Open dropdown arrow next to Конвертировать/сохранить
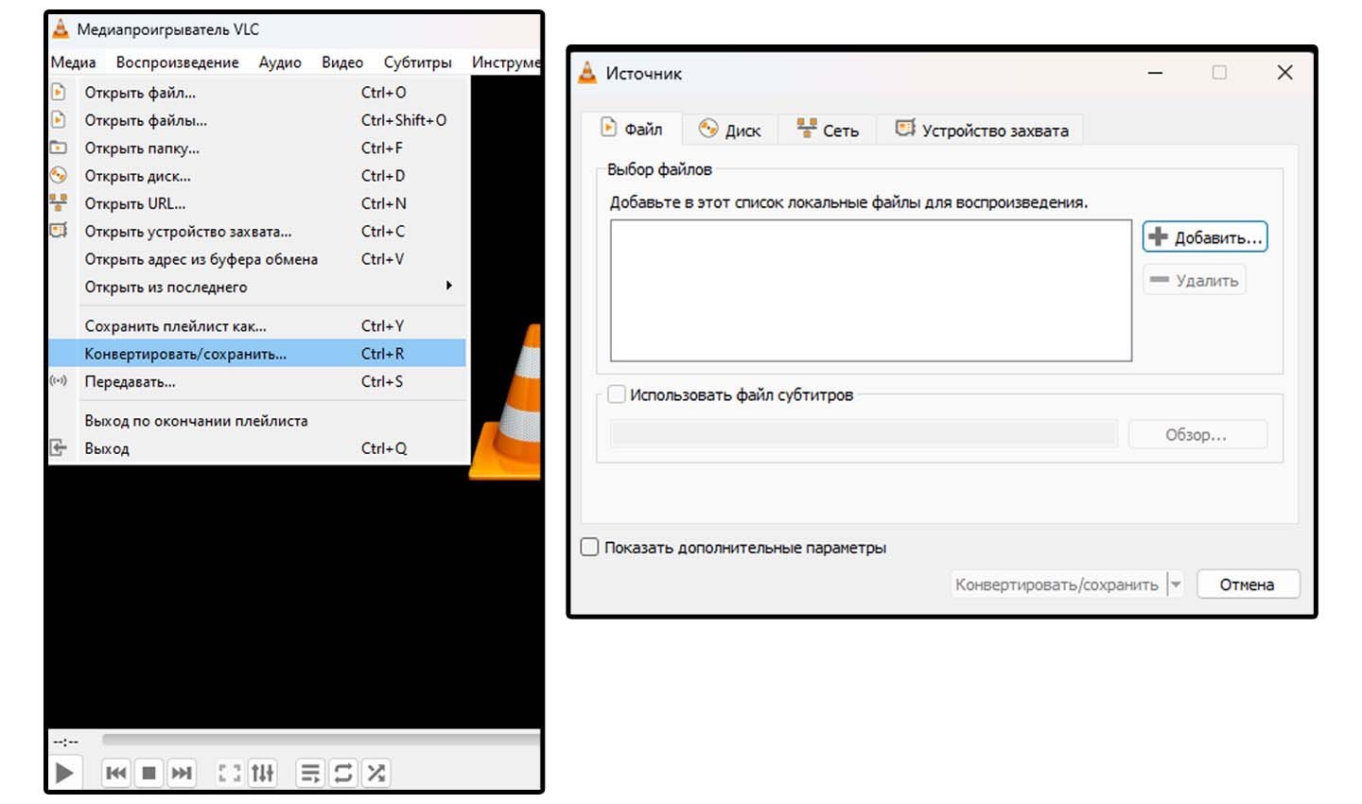 pyautogui.click(x=1176, y=585)
